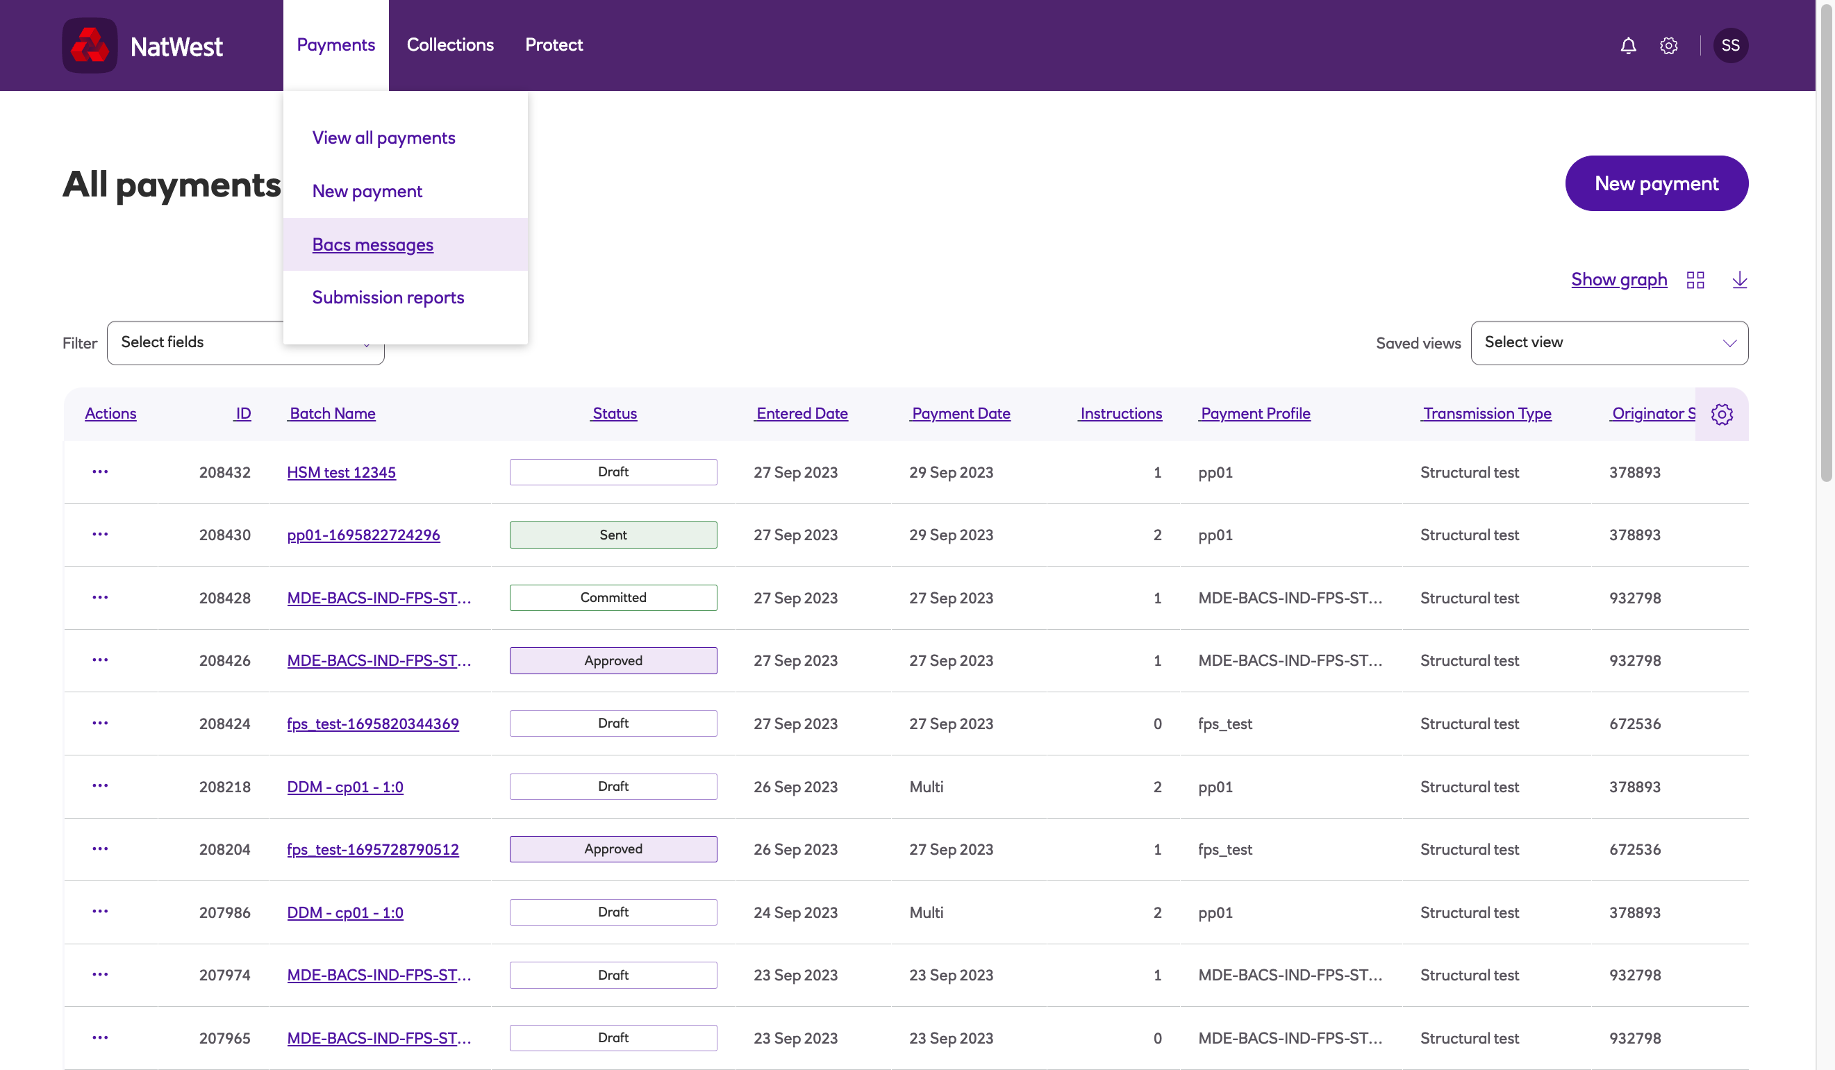Click the Sent status badge
Screen dimensions: 1835x1070
[613, 535]
